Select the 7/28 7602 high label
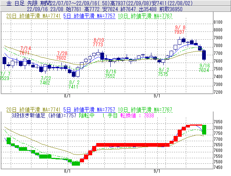 click(61, 56)
